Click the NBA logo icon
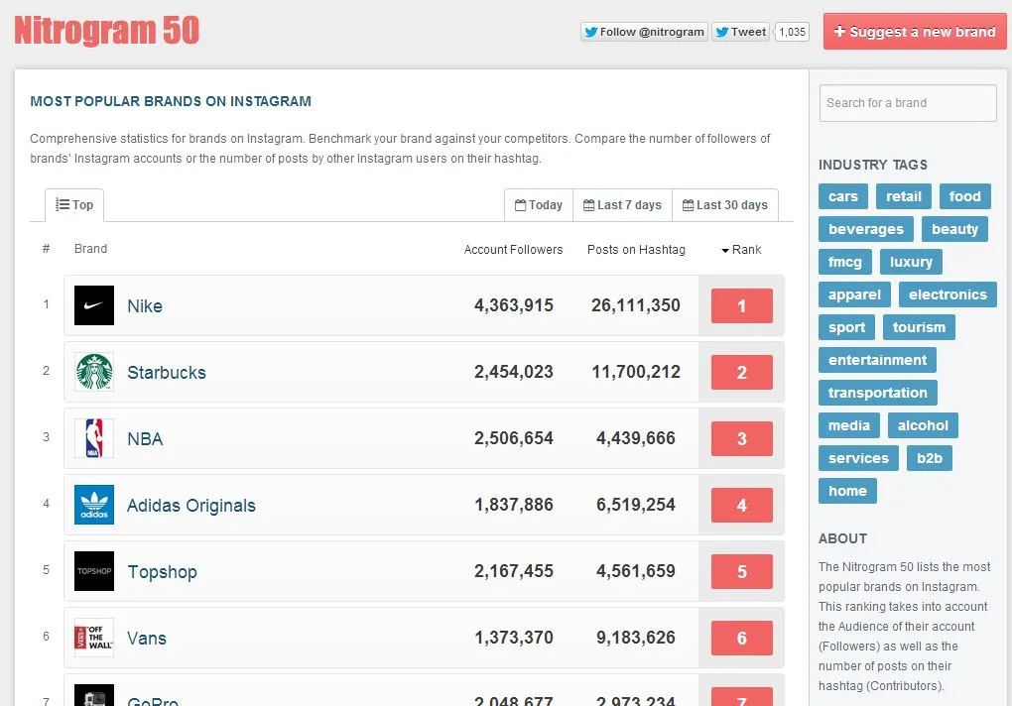 click(94, 438)
